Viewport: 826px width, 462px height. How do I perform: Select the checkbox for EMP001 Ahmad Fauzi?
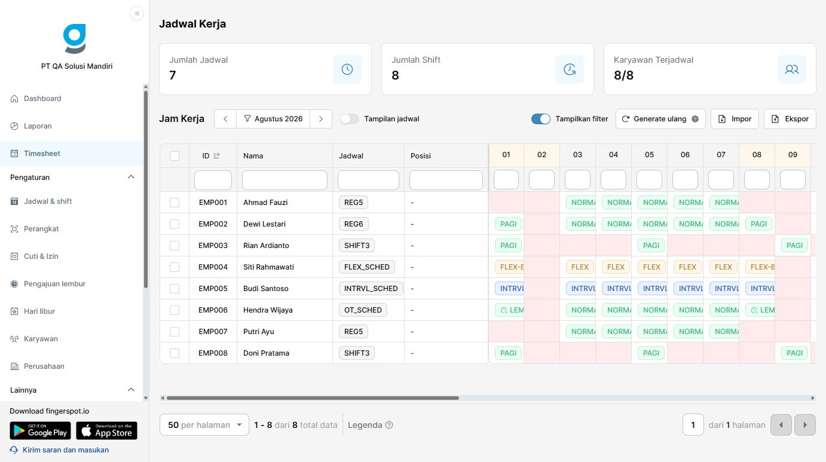point(175,203)
